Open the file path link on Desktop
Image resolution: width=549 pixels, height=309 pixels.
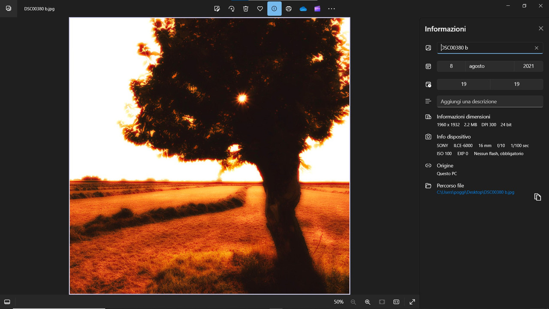[x=475, y=192]
